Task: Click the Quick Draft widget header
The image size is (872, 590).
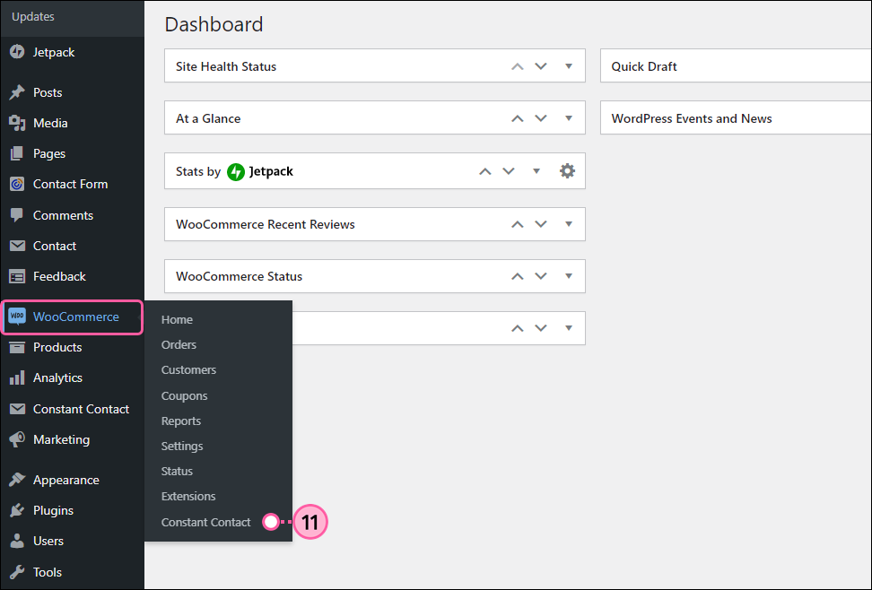Action: (736, 66)
